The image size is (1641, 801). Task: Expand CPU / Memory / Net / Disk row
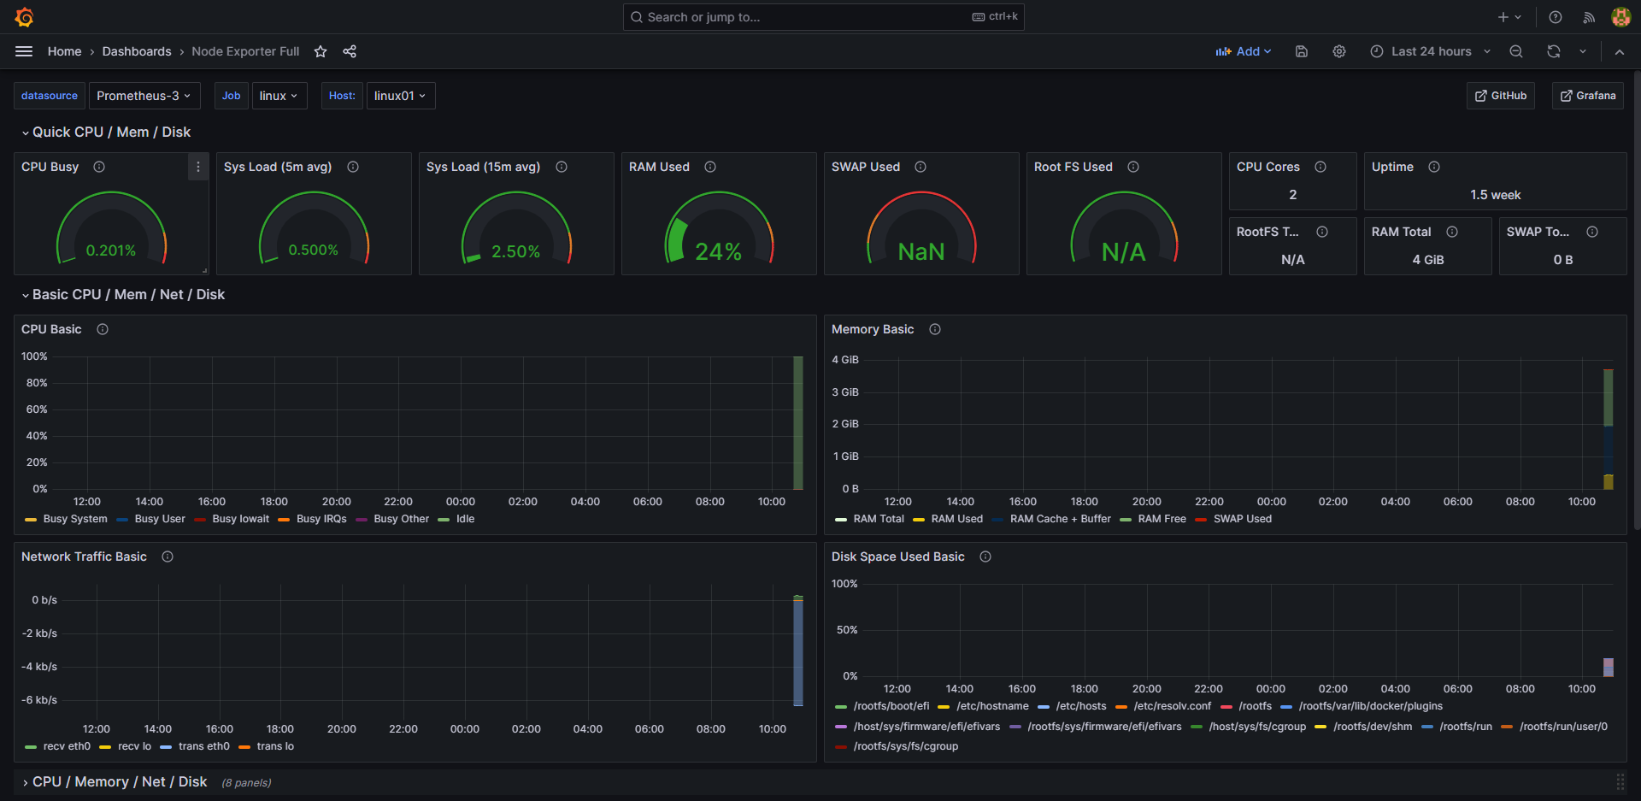(115, 782)
